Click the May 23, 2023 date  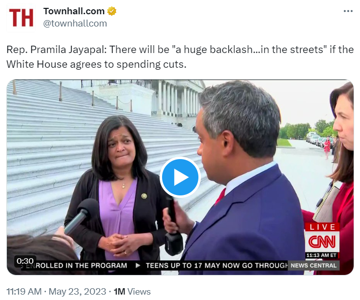click(x=78, y=292)
